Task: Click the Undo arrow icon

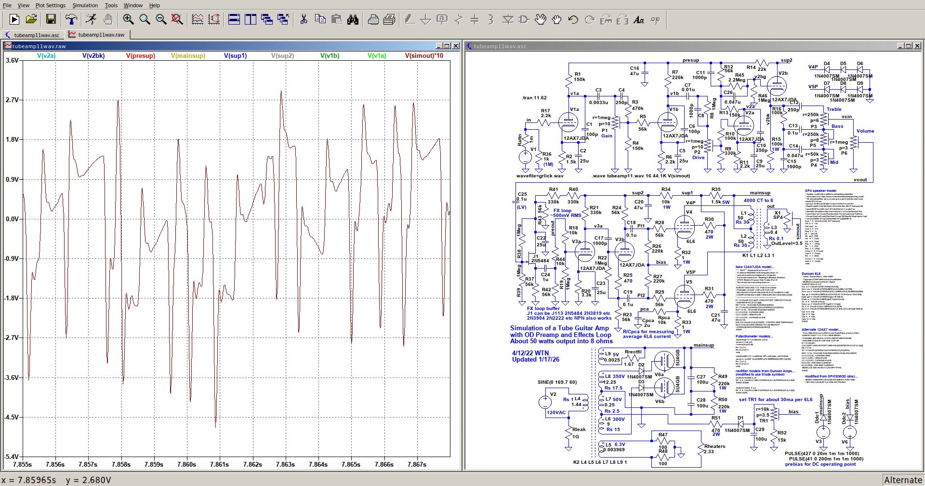Action: pos(573,19)
